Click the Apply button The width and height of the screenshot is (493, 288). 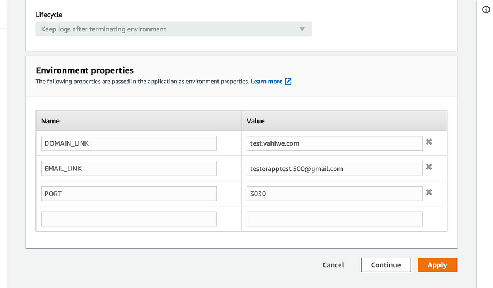tap(437, 265)
